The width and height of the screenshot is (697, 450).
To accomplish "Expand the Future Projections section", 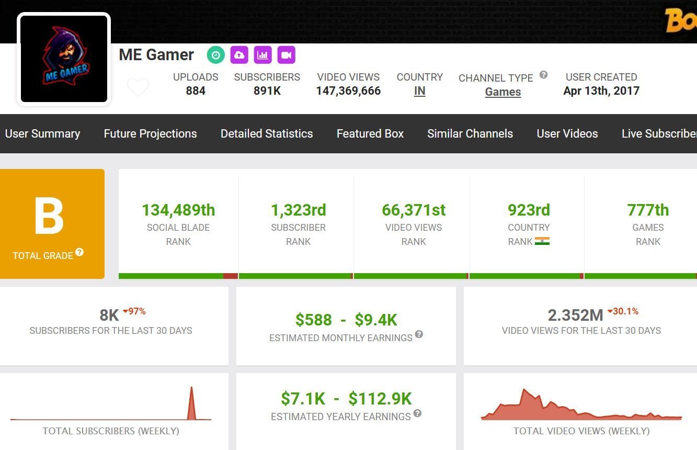I will 150,133.
